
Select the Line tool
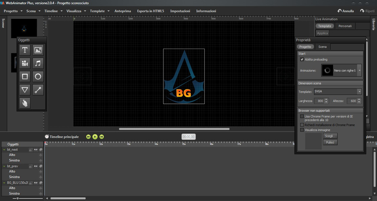38,90
